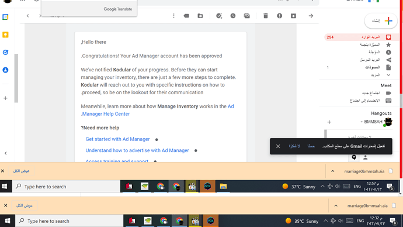
Task: Report spam with the exclamation icon
Action: tap(279, 16)
